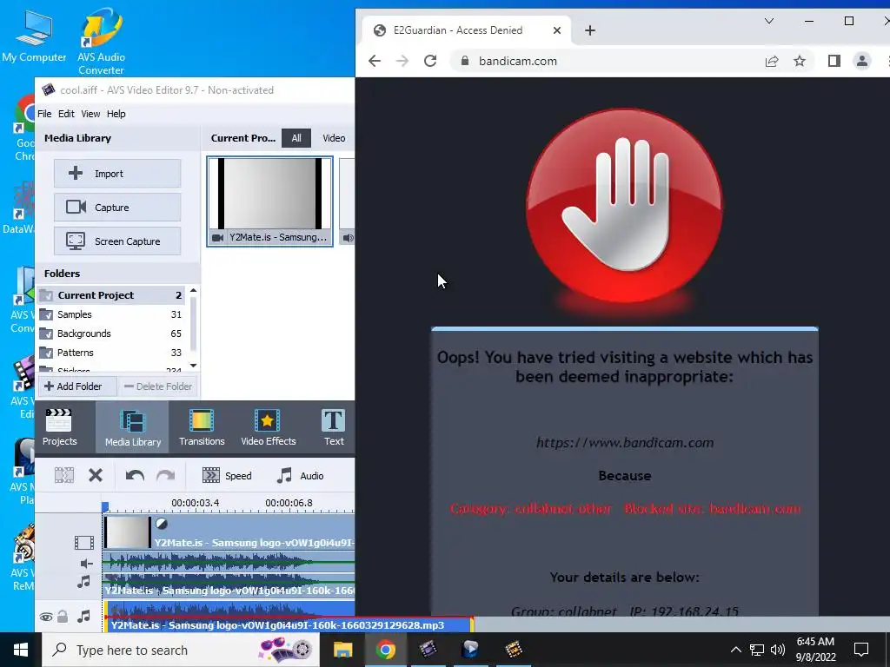Select the Patterns folder

click(110, 353)
